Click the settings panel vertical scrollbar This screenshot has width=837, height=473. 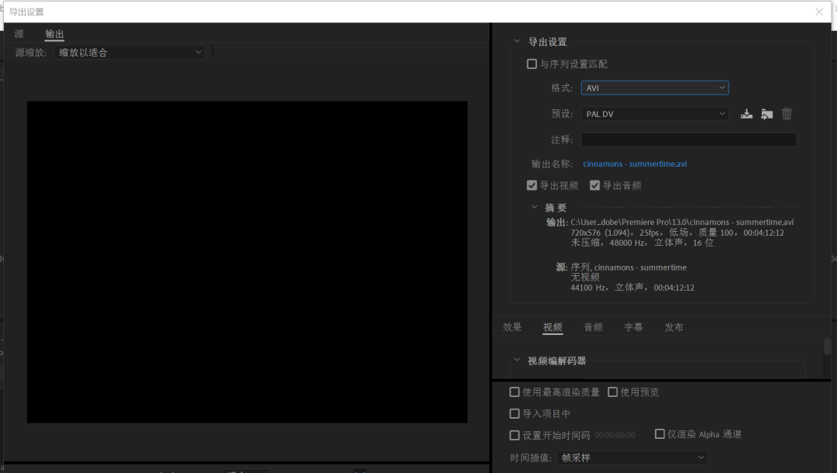coord(827,347)
